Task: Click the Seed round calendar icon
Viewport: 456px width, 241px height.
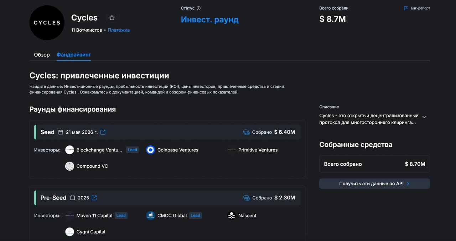Action: click(61, 132)
